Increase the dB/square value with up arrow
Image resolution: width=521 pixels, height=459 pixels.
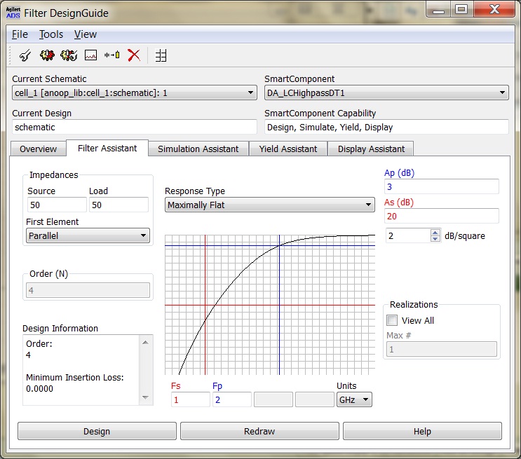[435, 233]
